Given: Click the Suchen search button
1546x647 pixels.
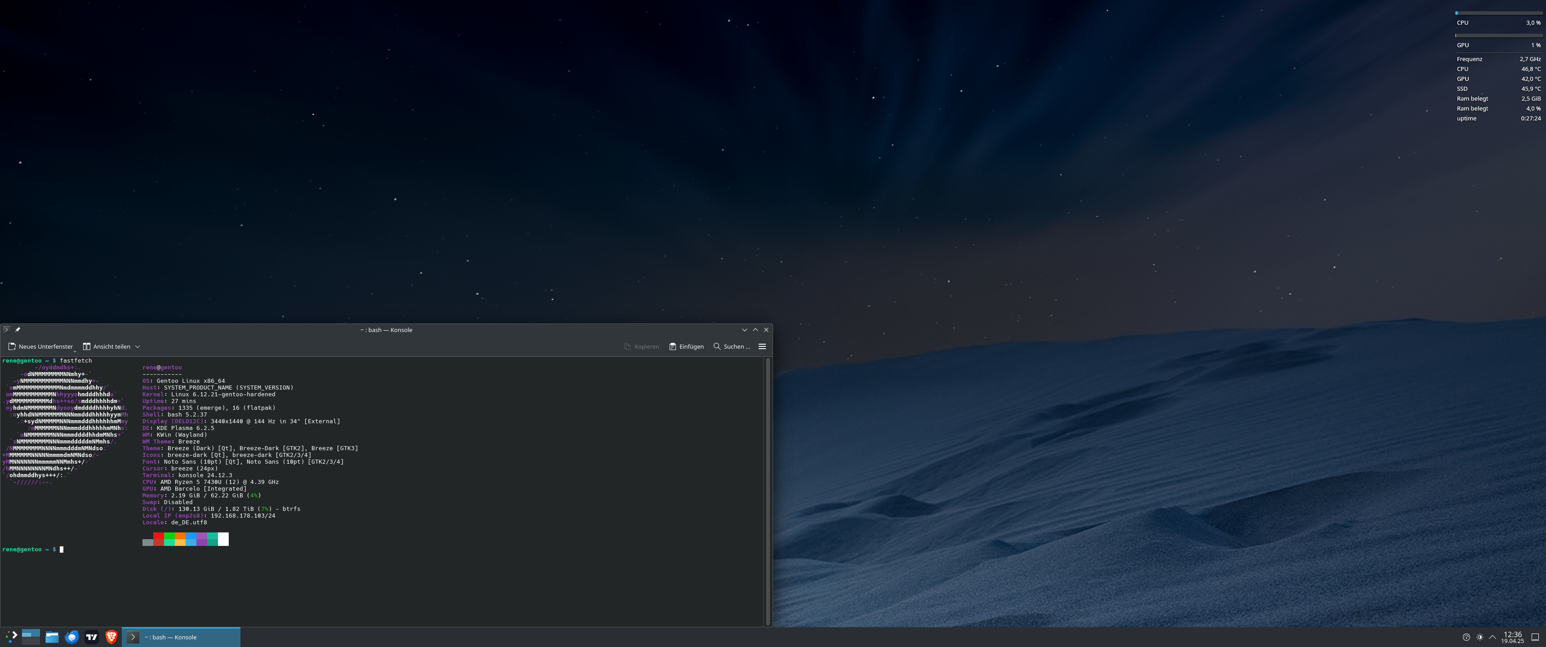Looking at the screenshot, I should [731, 346].
